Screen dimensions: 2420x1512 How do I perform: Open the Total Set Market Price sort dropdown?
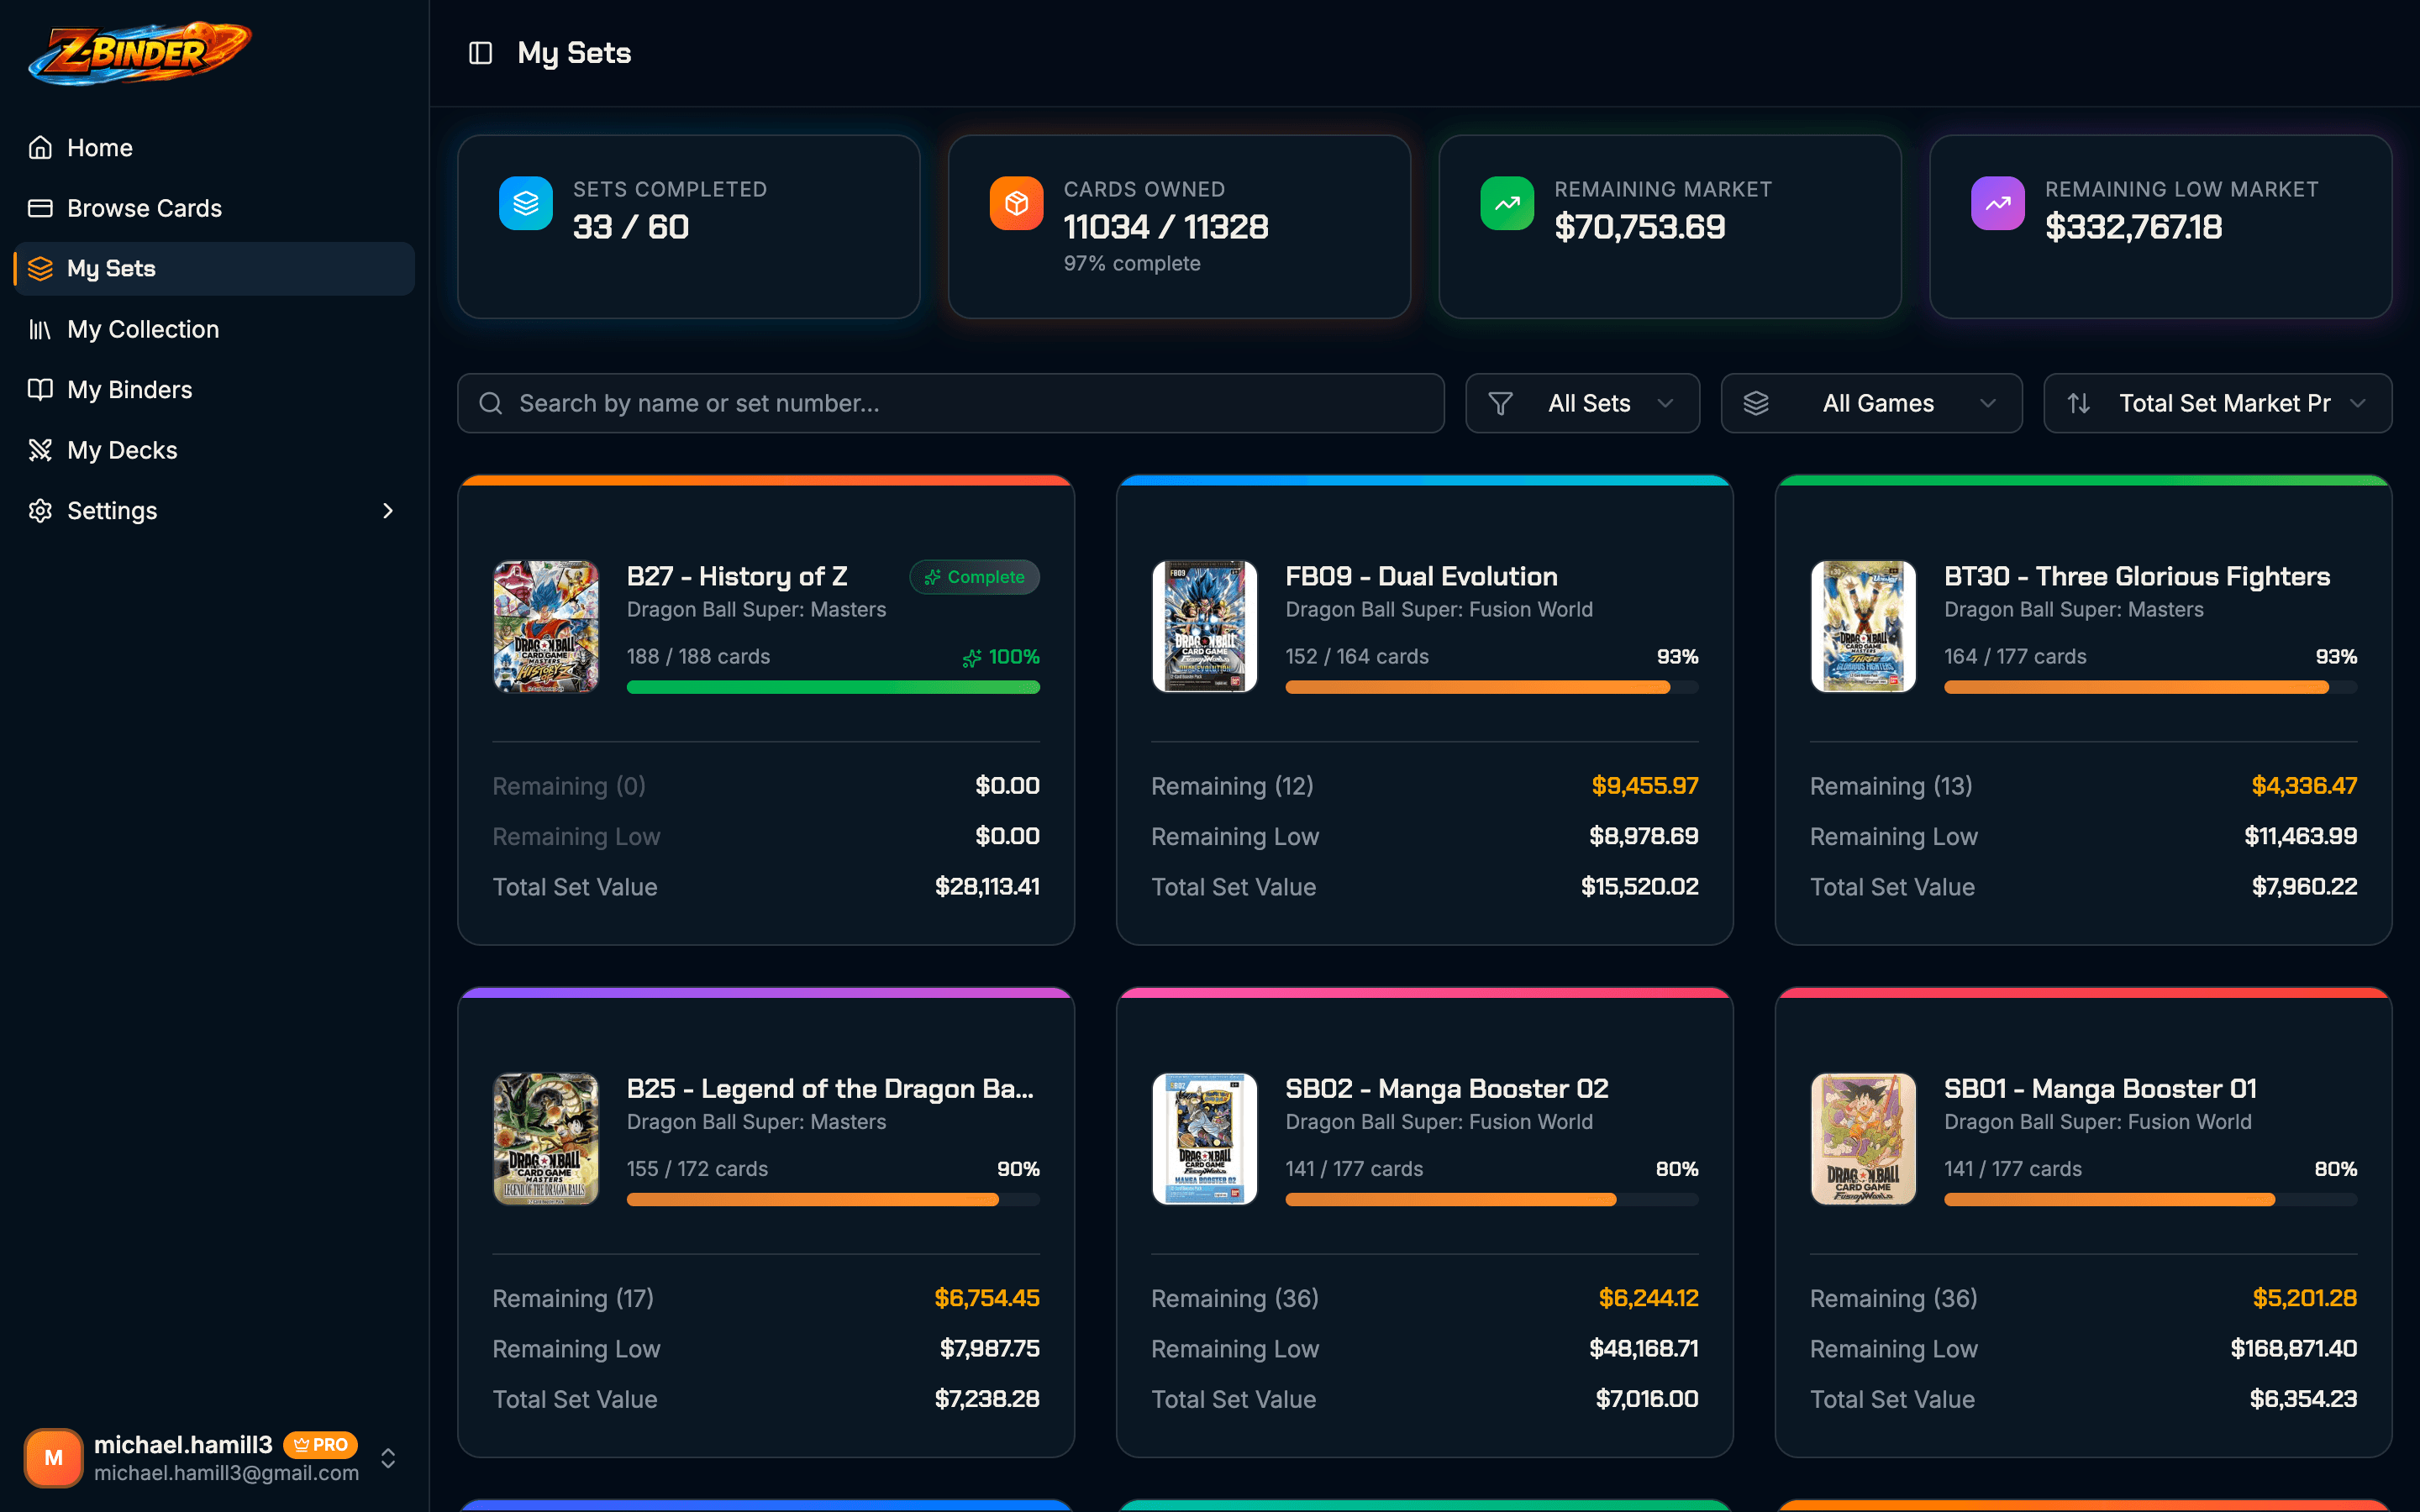click(x=2216, y=403)
